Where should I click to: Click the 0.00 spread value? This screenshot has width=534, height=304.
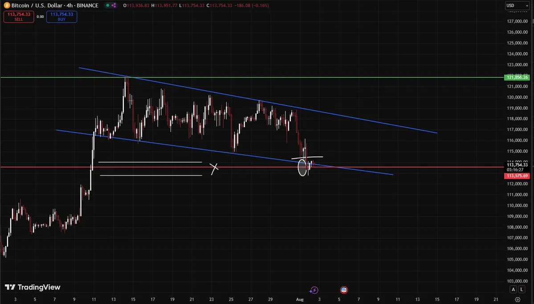coord(40,16)
